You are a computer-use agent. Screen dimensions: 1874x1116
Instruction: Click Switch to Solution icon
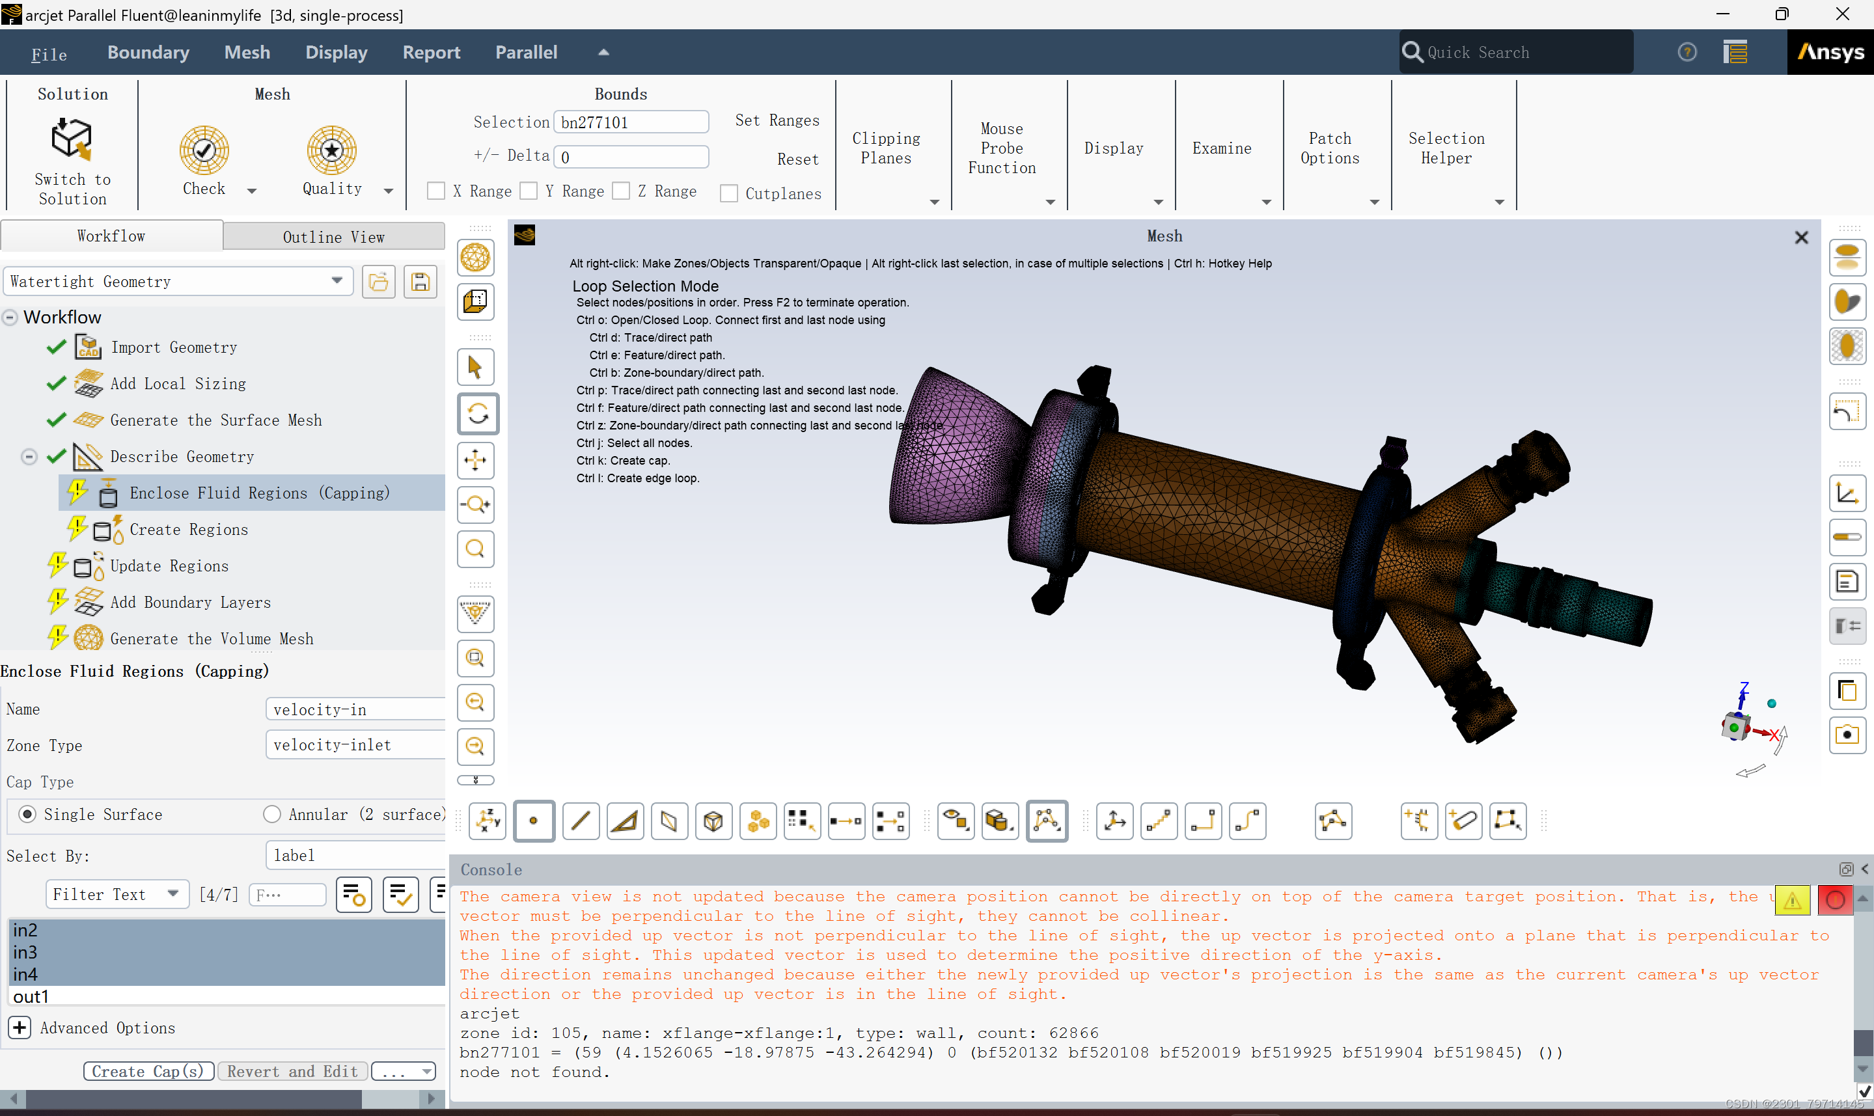[72, 139]
